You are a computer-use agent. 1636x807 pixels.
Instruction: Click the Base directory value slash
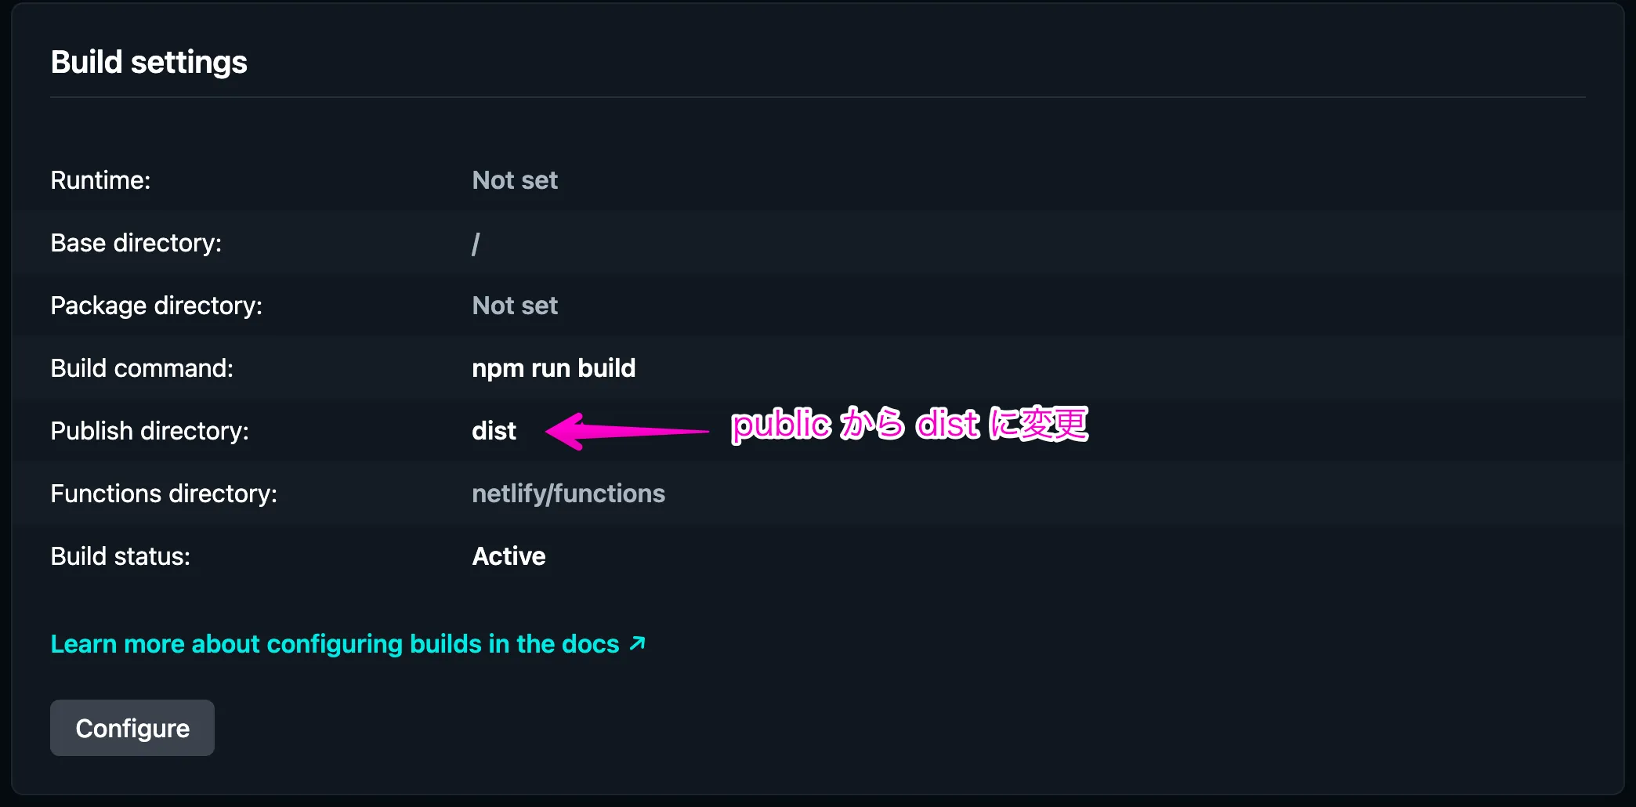coord(476,243)
